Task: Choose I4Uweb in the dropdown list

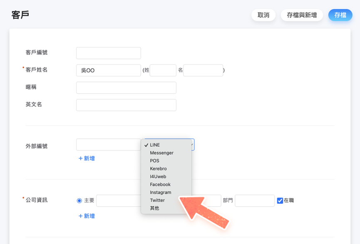Action: coord(158,177)
